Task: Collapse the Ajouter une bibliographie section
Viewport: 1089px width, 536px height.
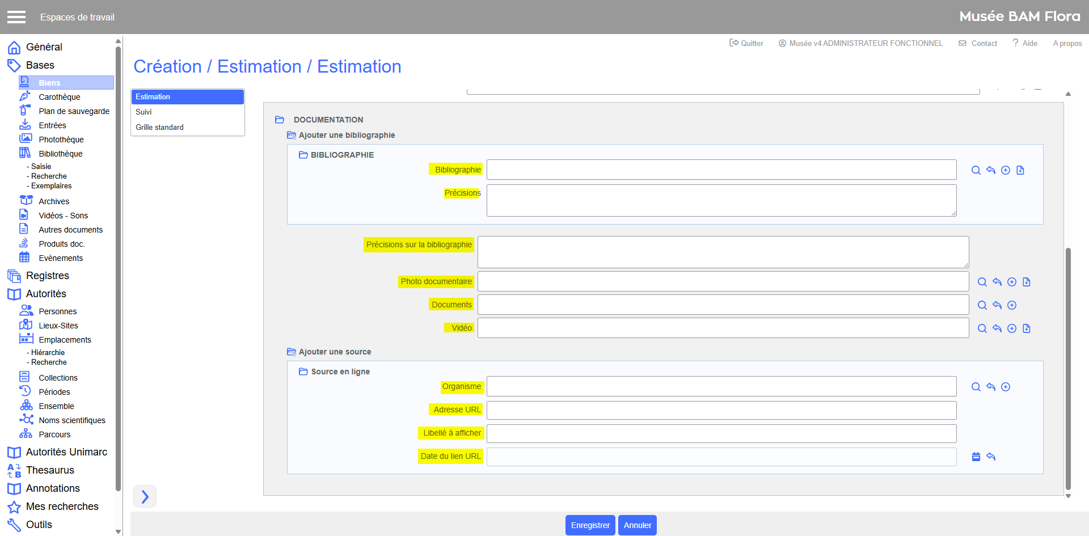Action: coord(292,135)
